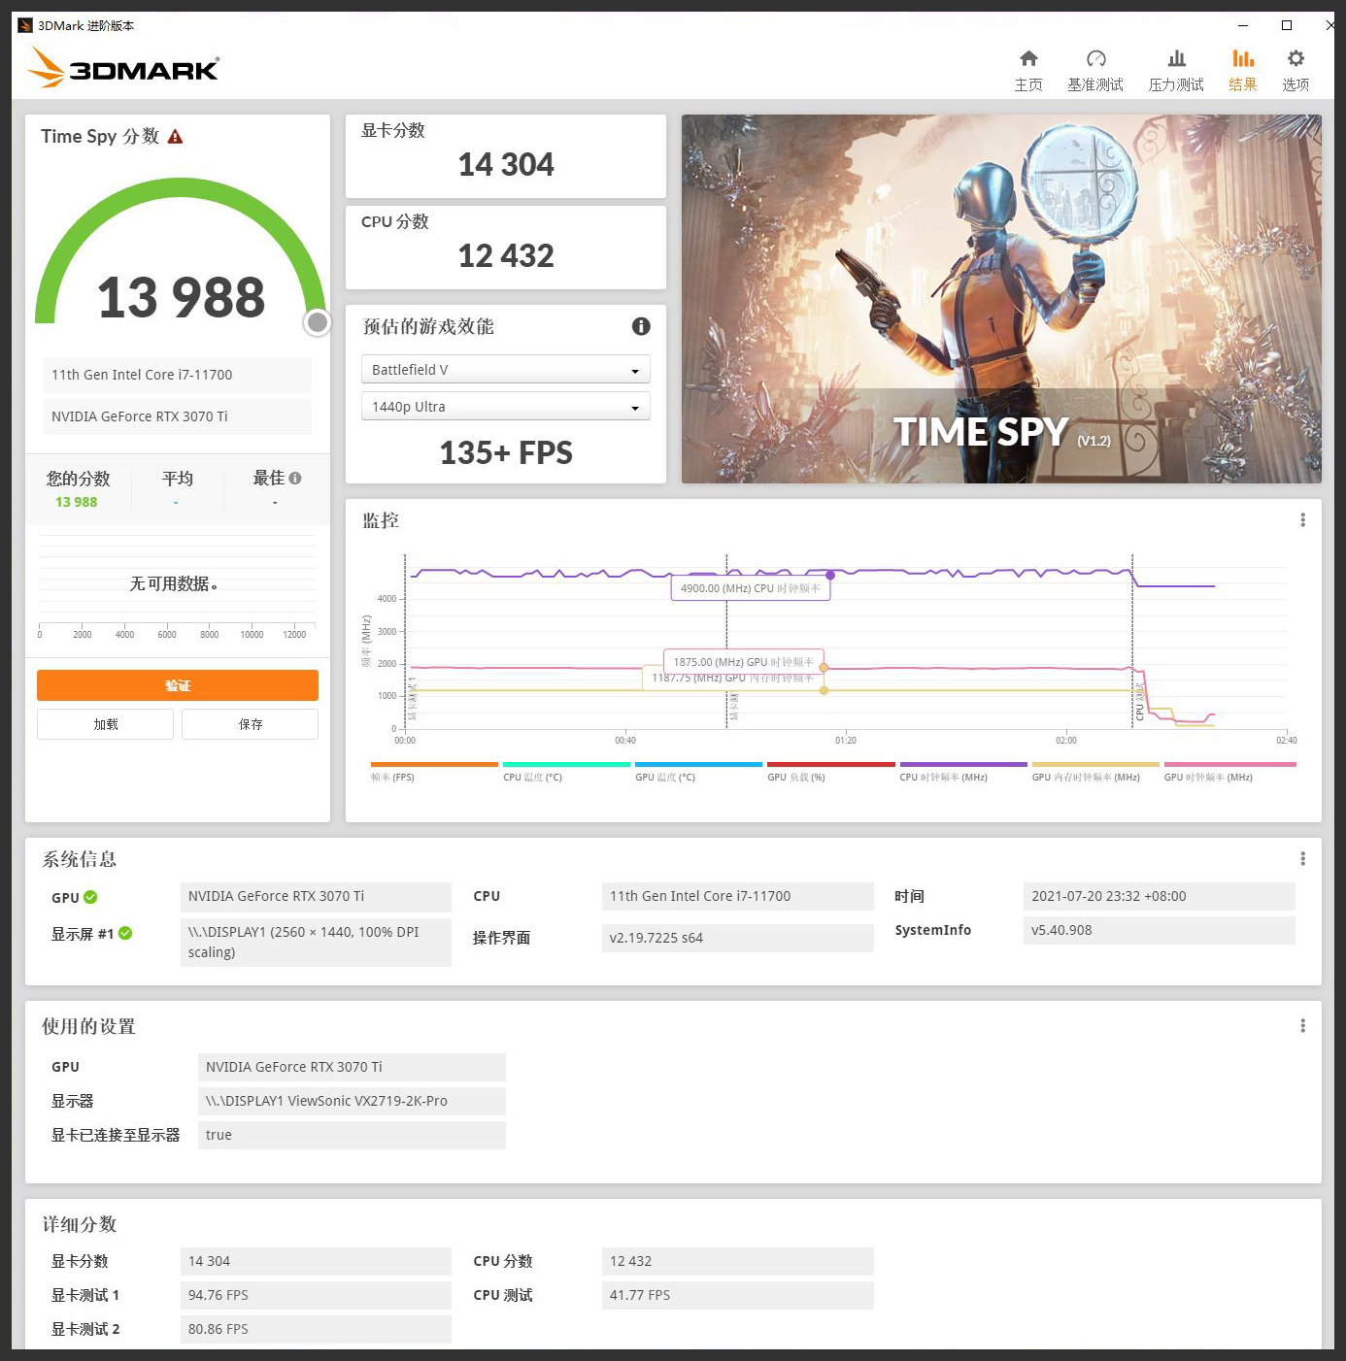The height and width of the screenshot is (1361, 1346).
Task: Click the 您的分数 value 13 988
Action: (77, 502)
